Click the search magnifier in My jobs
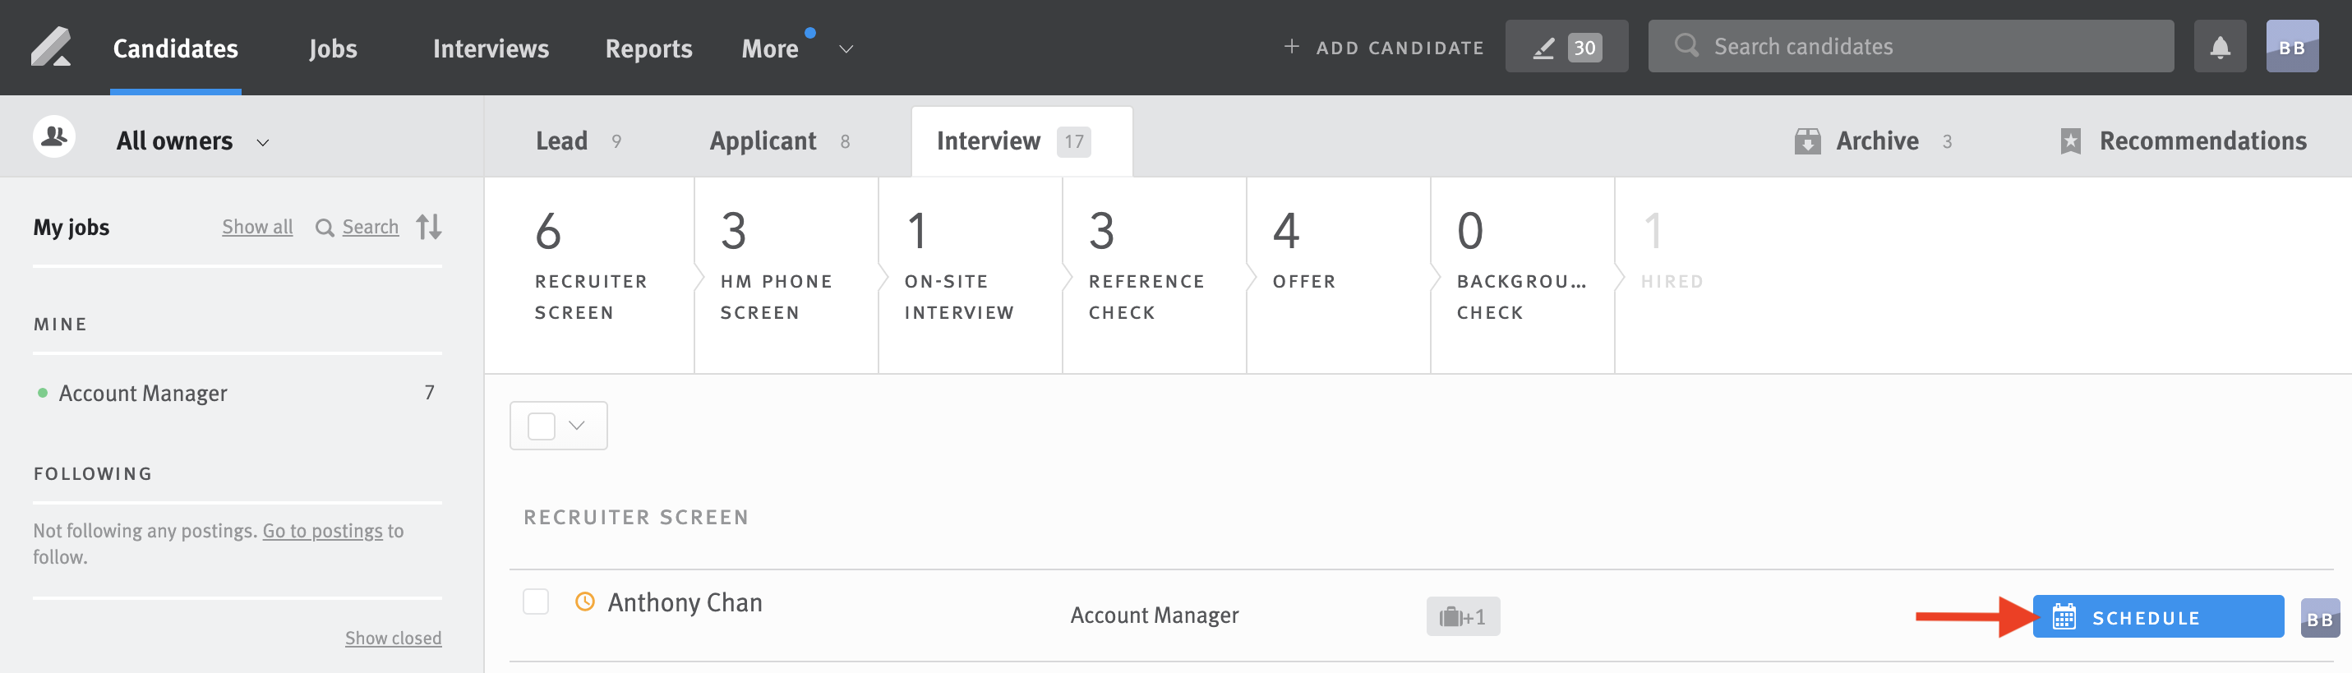This screenshot has width=2352, height=673. [324, 228]
